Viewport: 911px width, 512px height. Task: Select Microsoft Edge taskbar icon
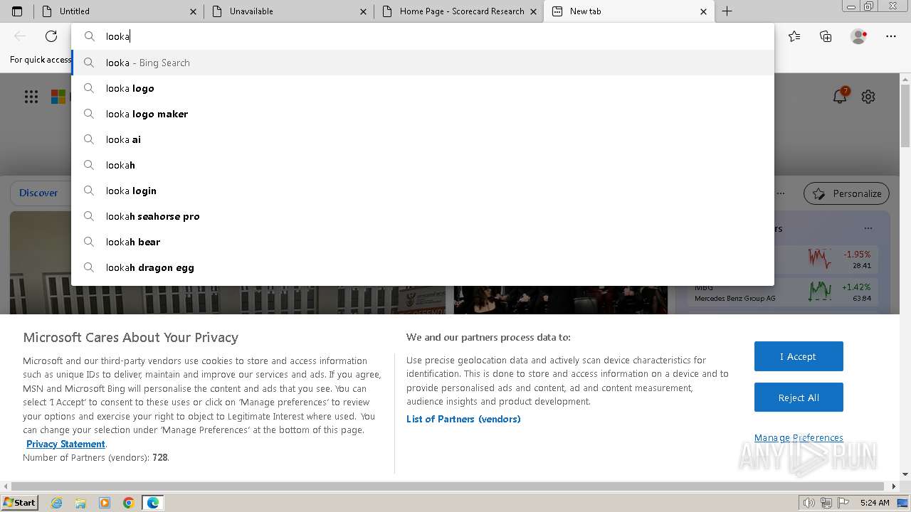153,503
